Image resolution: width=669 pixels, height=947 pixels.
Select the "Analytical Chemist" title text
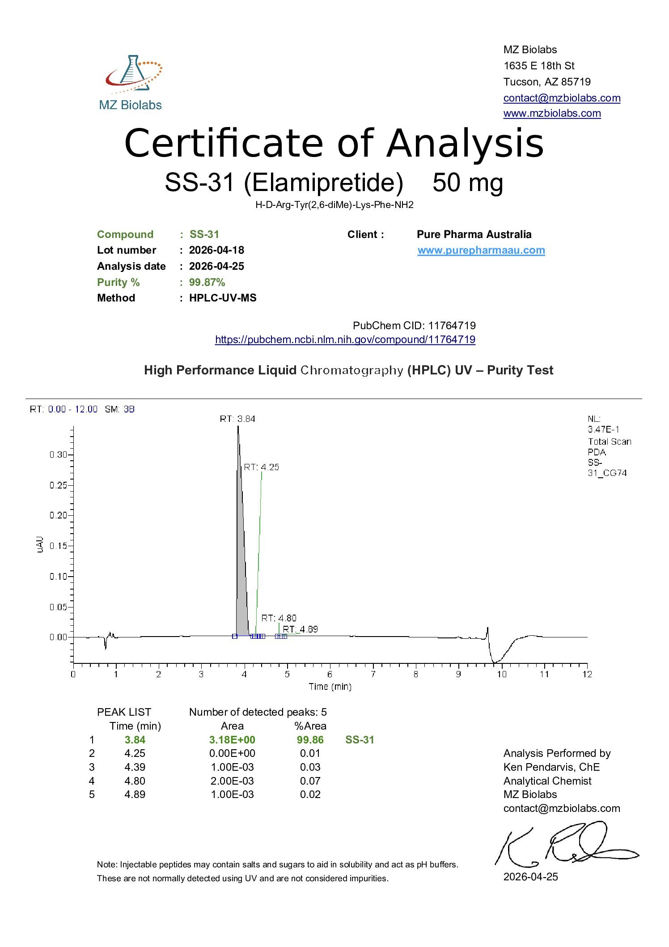point(547,781)
